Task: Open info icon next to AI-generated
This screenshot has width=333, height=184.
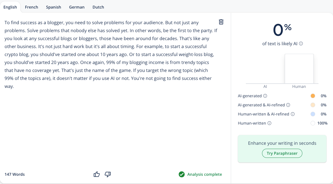Action: click(x=265, y=96)
